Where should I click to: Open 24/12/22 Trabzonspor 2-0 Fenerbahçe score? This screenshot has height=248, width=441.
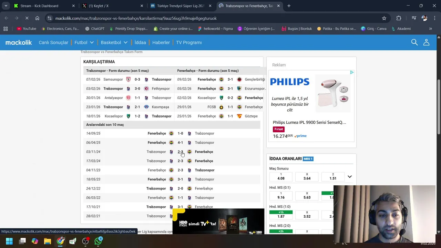180,188
